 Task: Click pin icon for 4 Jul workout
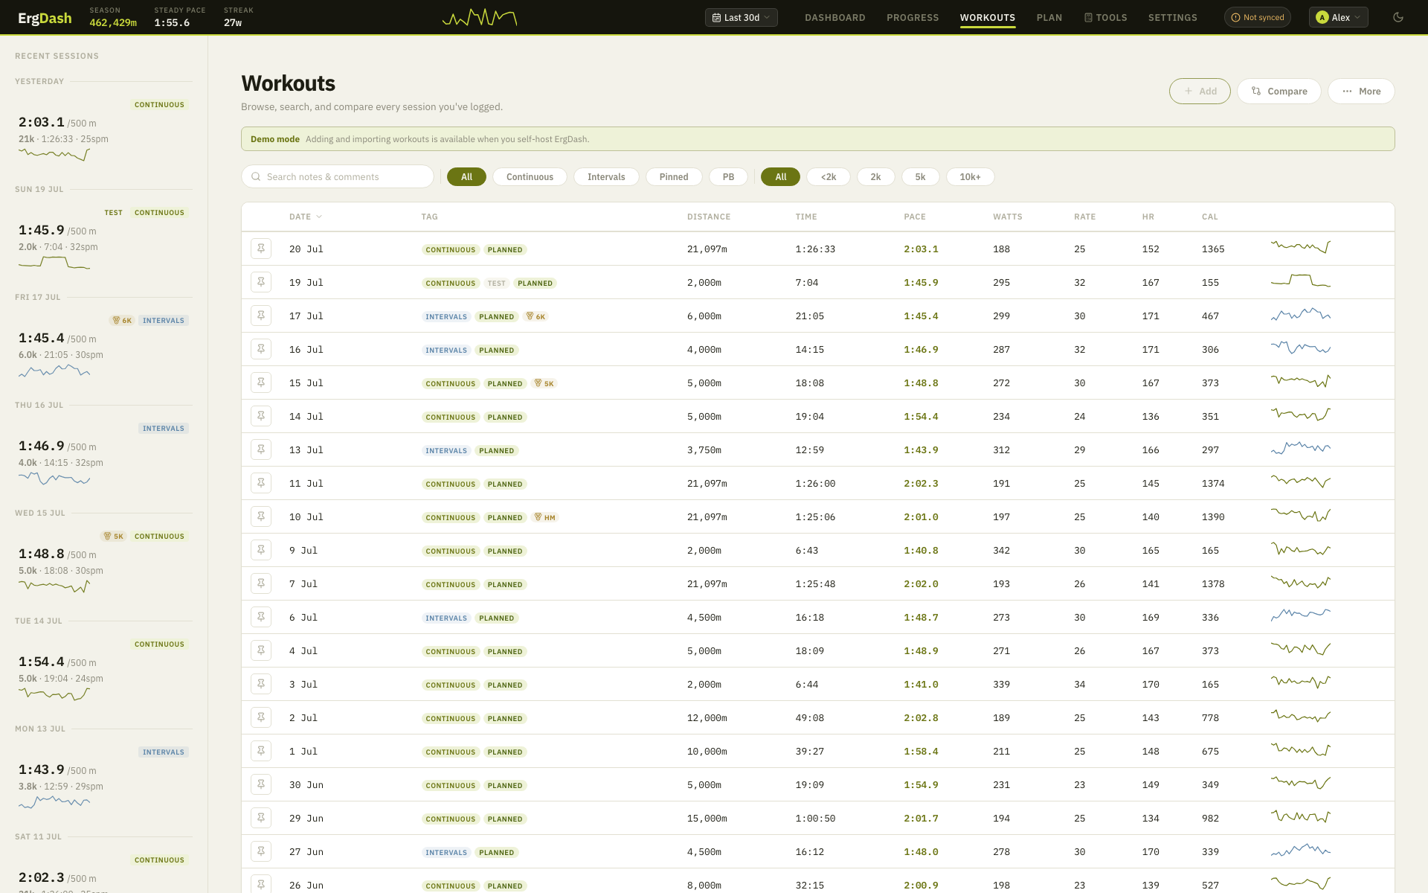click(261, 650)
